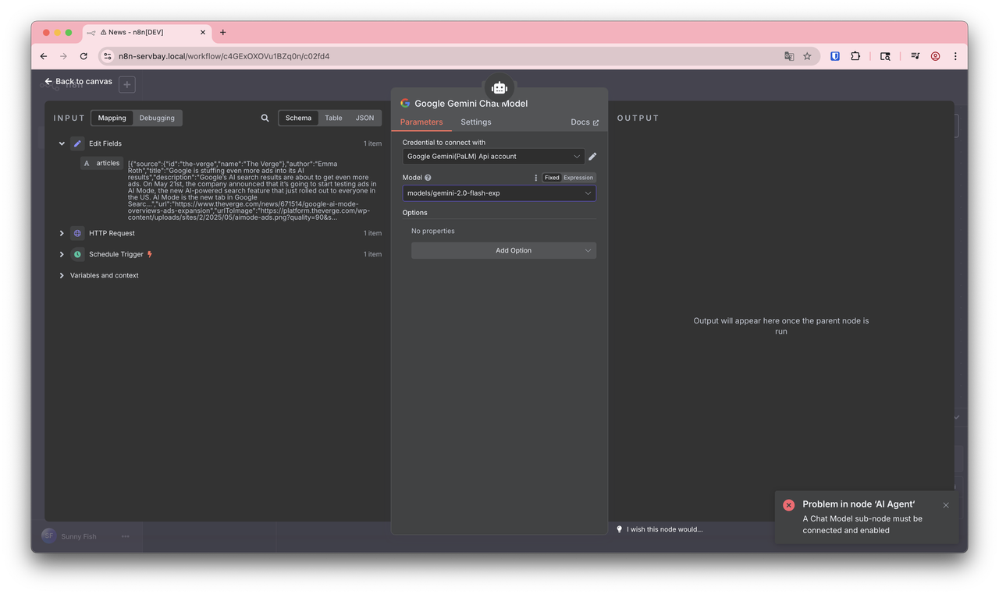
Task: Click the site info icon in address bar
Action: pyautogui.click(x=108, y=56)
